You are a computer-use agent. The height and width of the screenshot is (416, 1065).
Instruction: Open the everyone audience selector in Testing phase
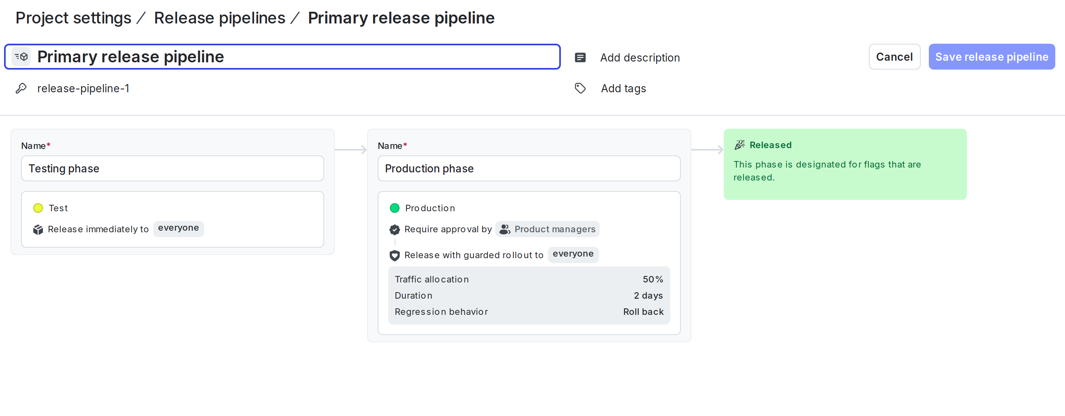178,228
